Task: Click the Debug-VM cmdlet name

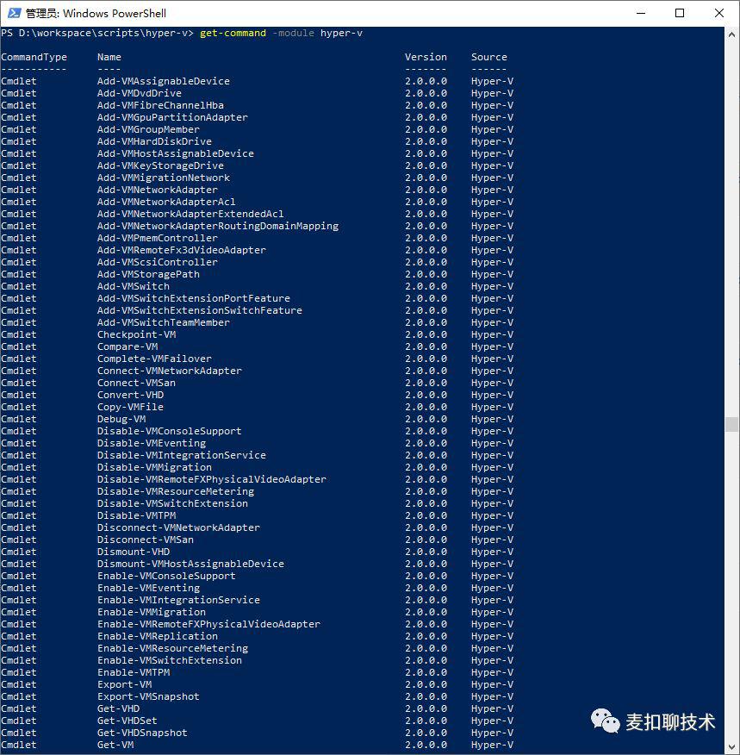Action: click(x=121, y=419)
